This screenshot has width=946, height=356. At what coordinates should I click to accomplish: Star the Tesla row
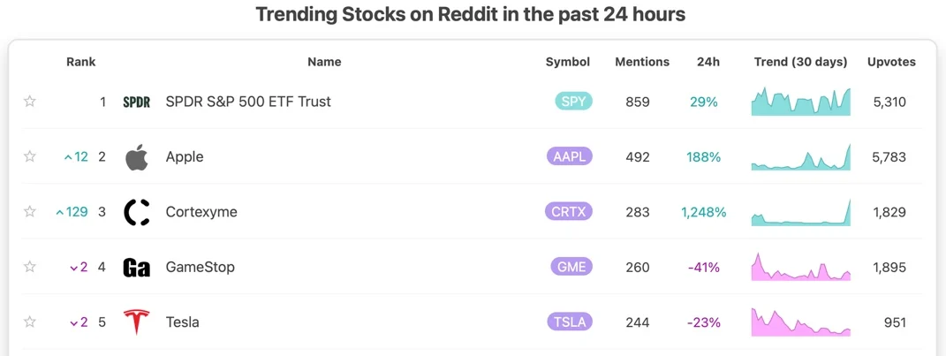[x=30, y=322]
